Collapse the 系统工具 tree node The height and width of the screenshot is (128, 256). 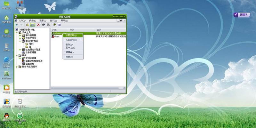(17, 33)
